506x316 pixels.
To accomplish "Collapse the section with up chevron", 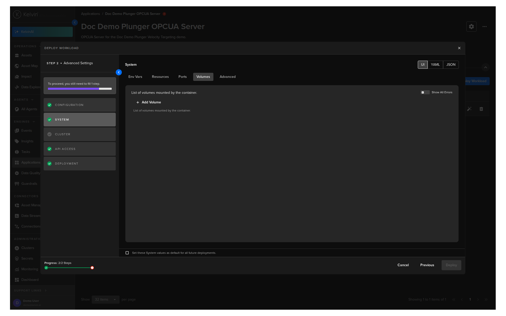I will 485,67.
